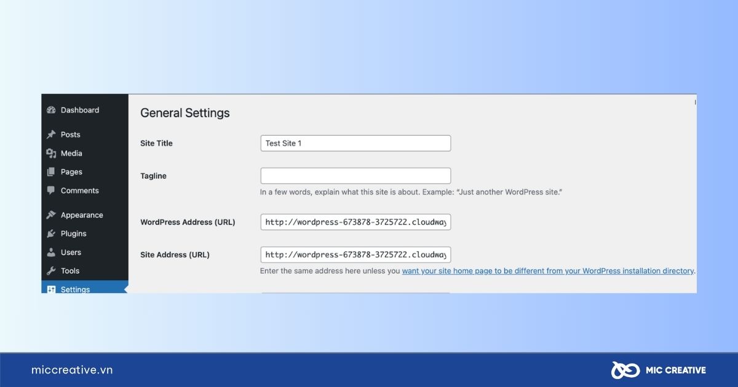
Task: Open the Plugins menu item
Action: [x=85, y=233]
